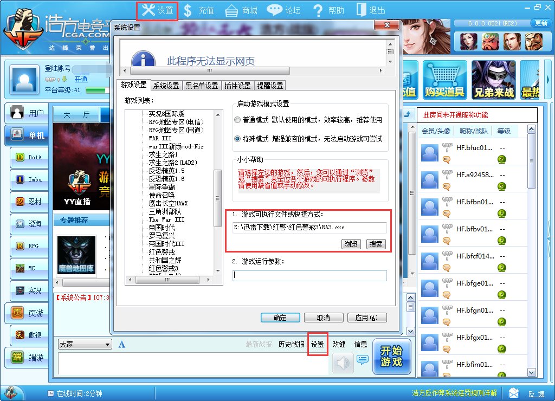
Task: Click the 退出 exit door icon
Action: tap(362, 10)
